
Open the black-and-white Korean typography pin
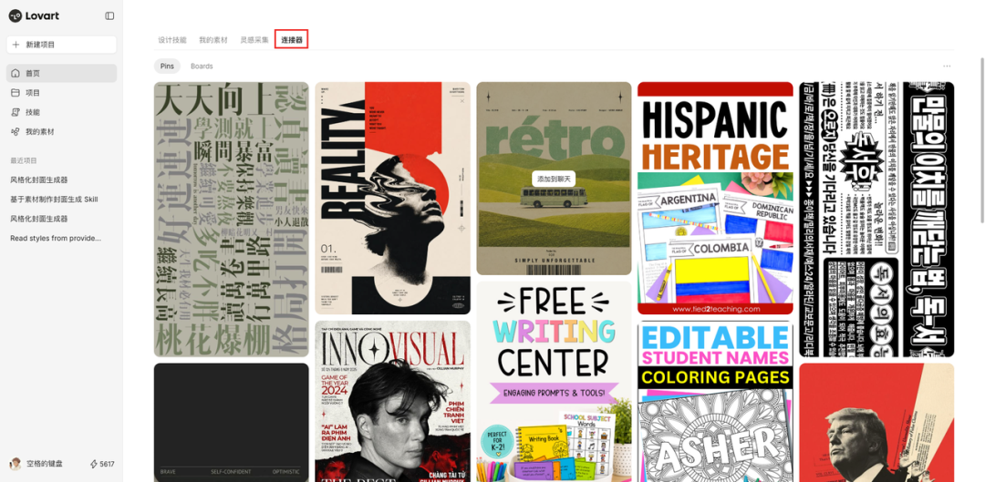click(876, 219)
